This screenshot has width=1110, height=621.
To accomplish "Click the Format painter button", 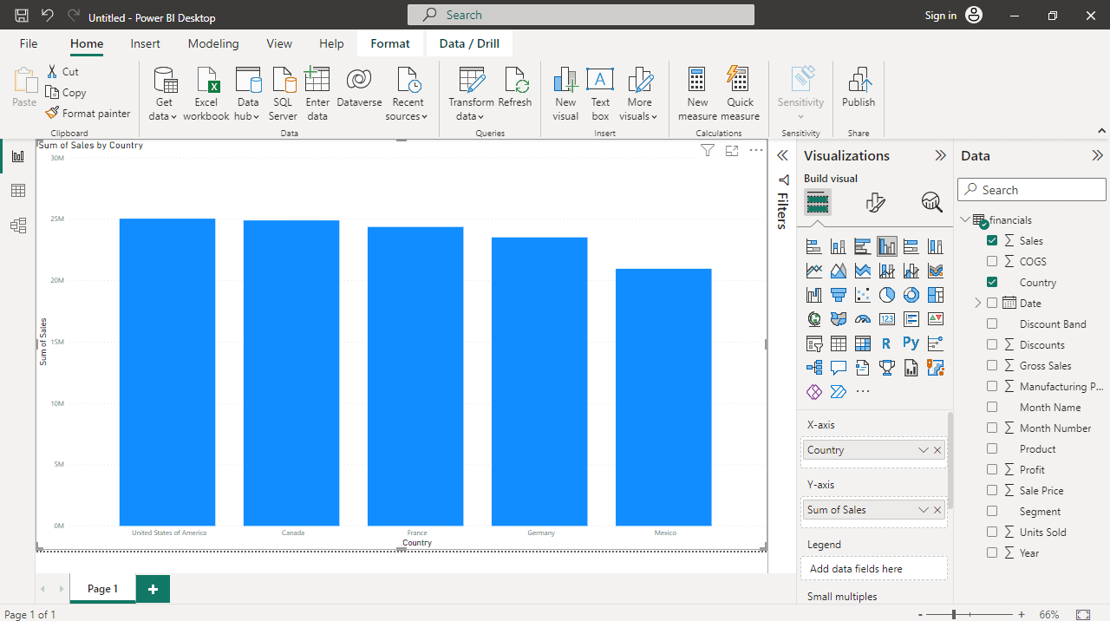I will 88,114.
